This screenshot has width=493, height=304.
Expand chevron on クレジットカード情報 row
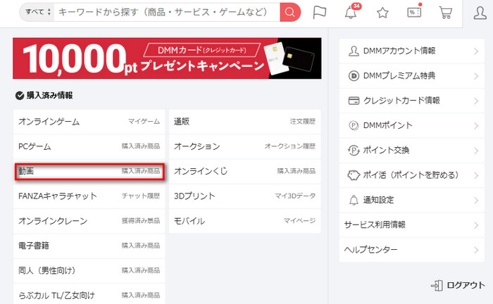pyautogui.click(x=476, y=101)
